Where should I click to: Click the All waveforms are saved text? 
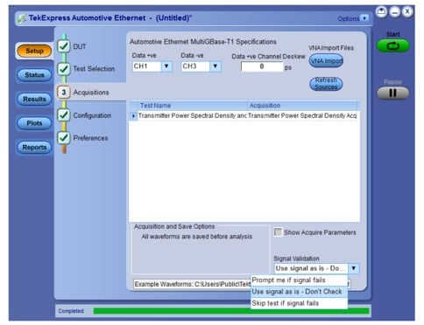click(x=197, y=237)
